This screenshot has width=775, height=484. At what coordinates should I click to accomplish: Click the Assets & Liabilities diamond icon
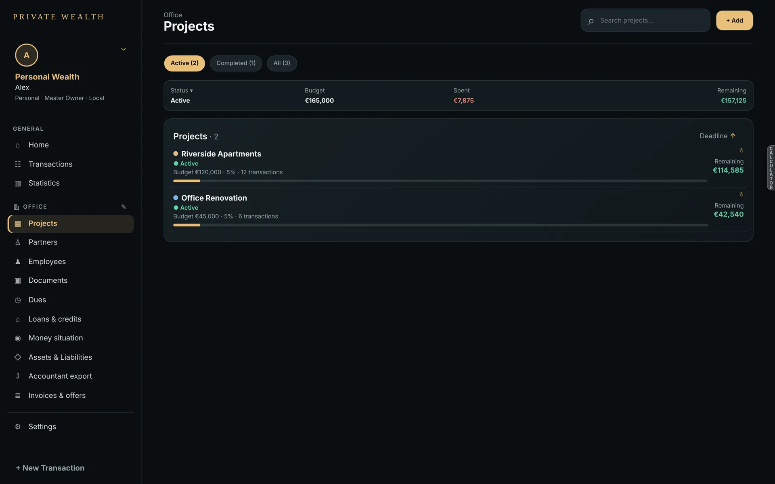[18, 357]
